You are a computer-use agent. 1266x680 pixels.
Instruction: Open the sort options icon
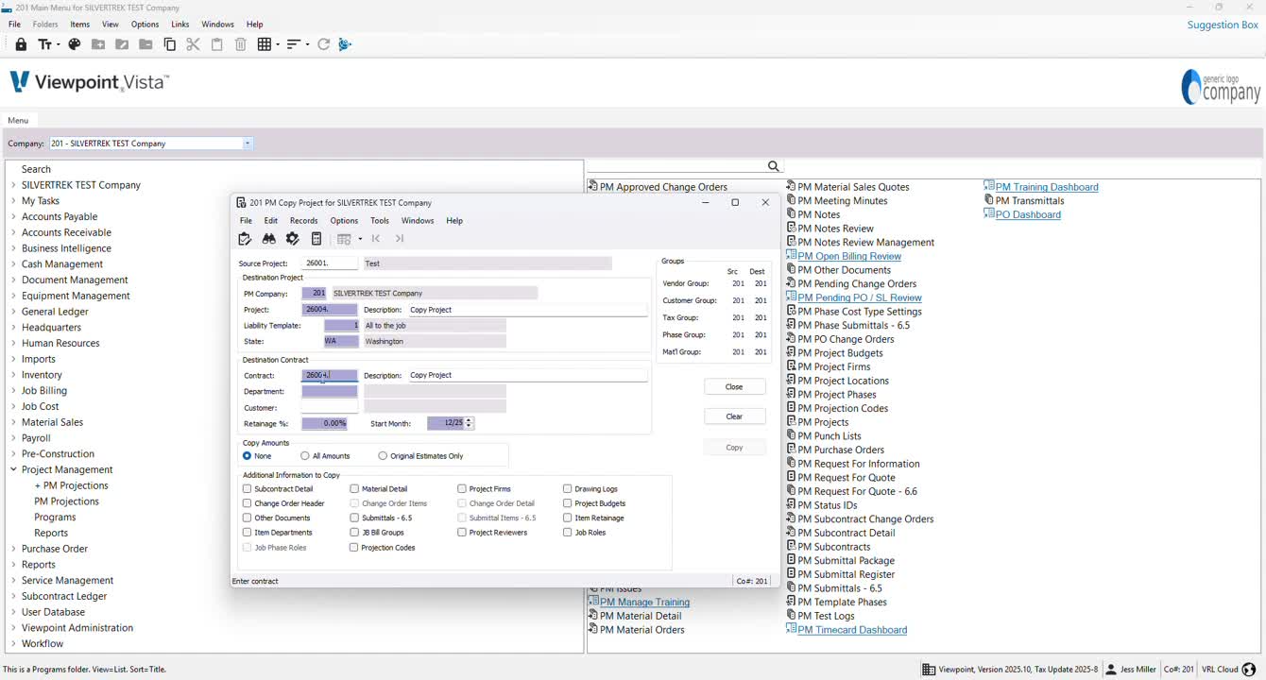[294, 44]
